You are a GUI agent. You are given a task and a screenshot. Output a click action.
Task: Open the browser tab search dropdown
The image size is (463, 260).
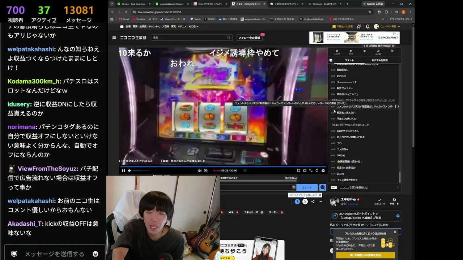(112, 4)
